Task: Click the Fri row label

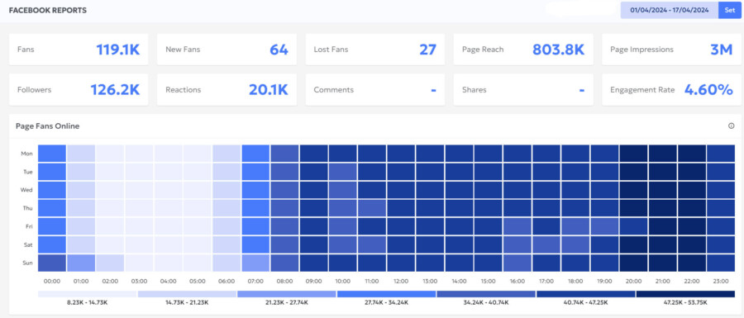Action: [x=29, y=226]
